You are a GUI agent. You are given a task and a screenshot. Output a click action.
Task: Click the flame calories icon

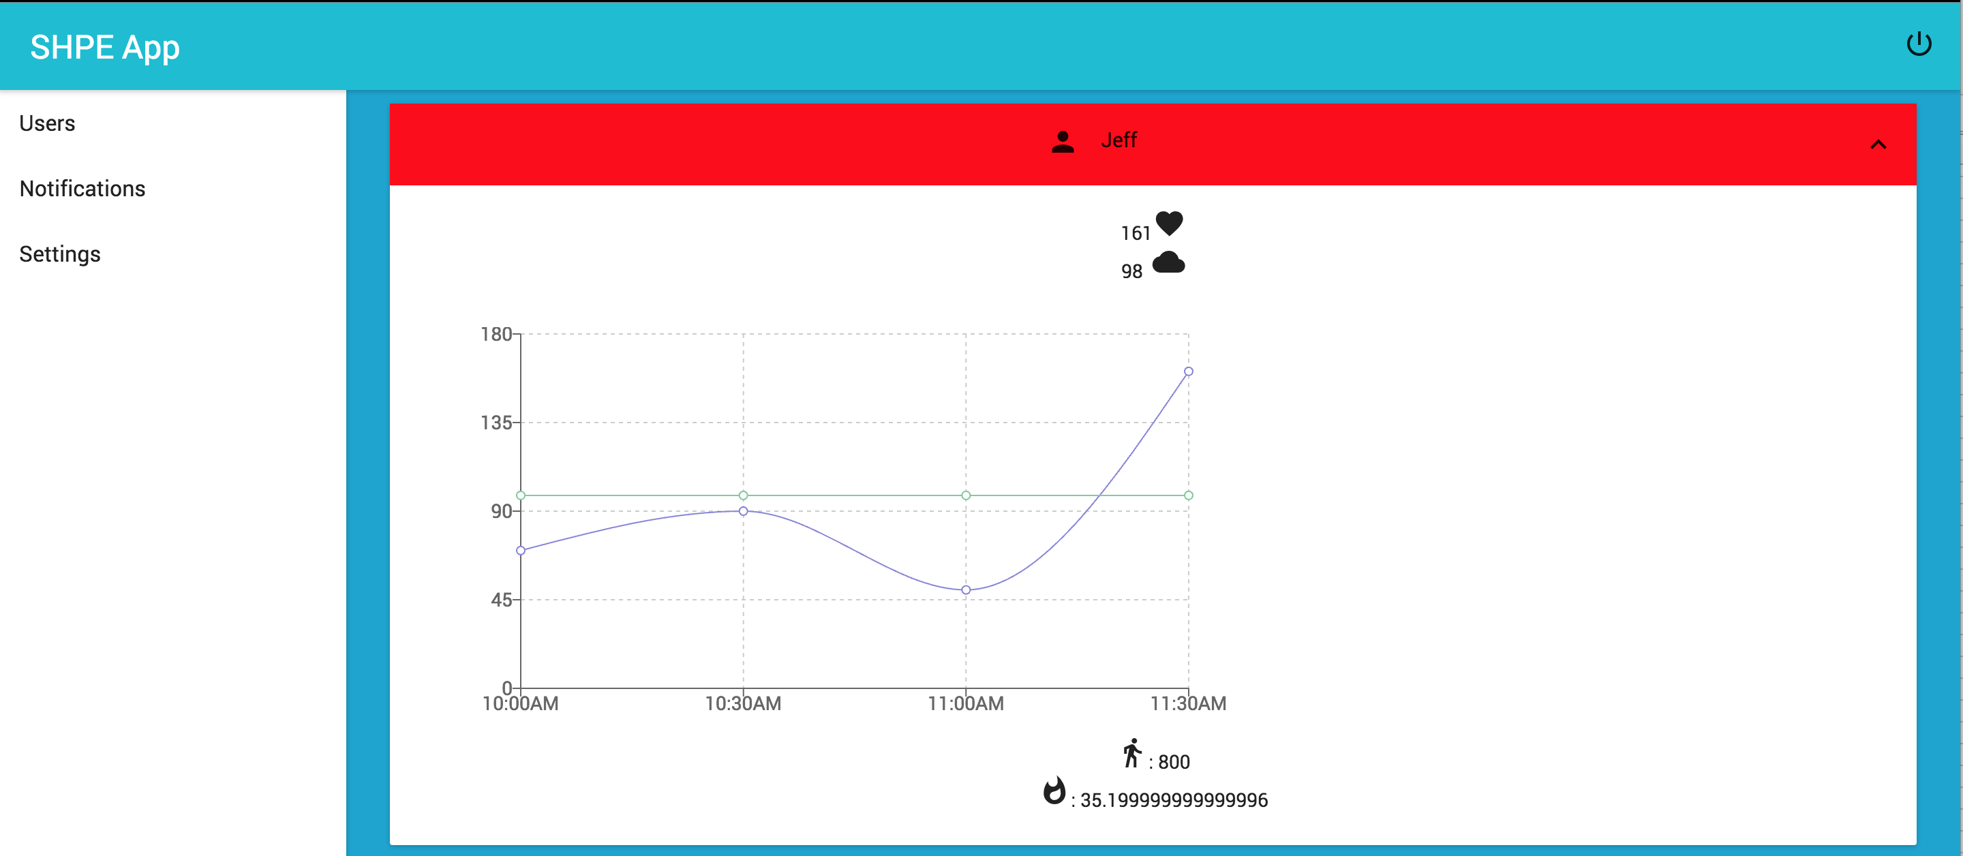[1054, 791]
